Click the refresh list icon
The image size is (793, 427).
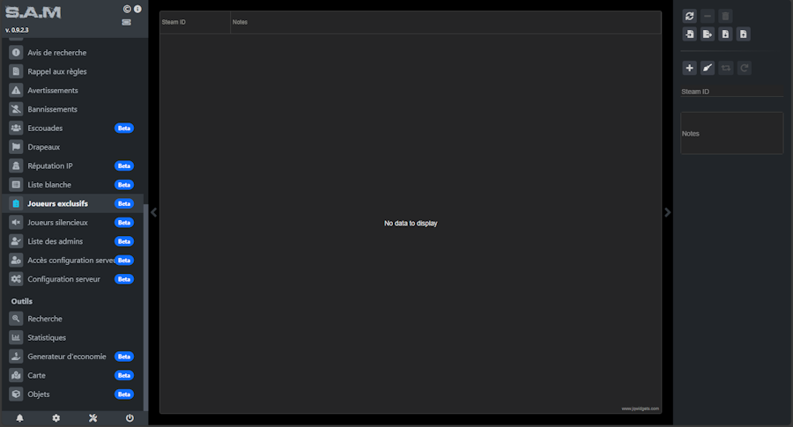pos(690,16)
